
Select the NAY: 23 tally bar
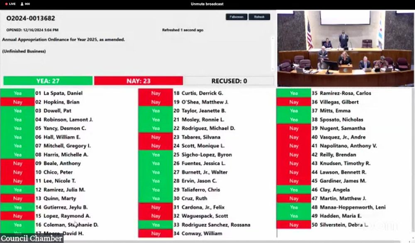click(x=139, y=81)
